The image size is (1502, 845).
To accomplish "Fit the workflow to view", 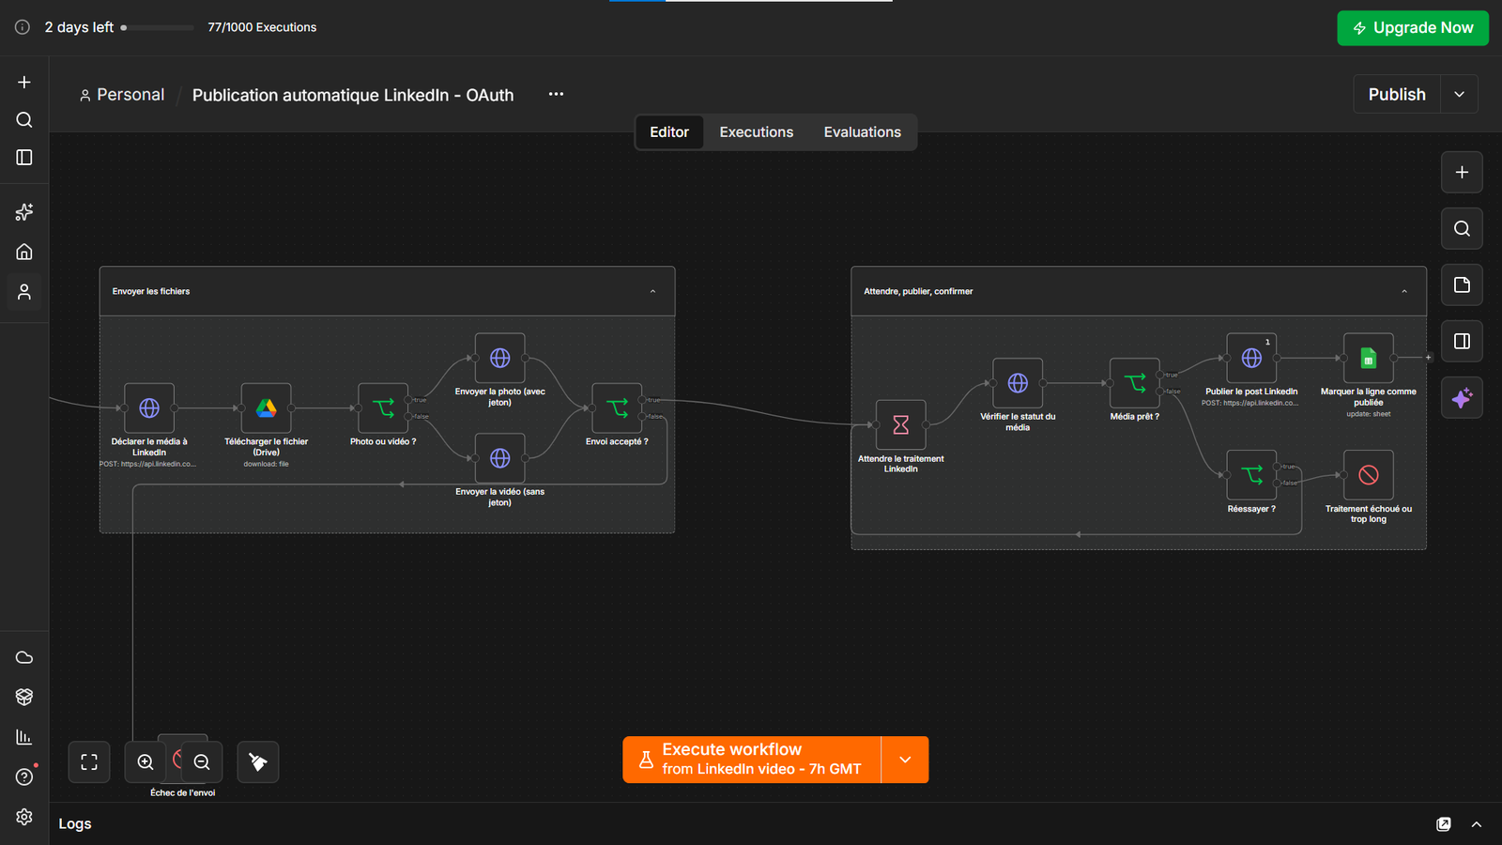I will coord(89,762).
